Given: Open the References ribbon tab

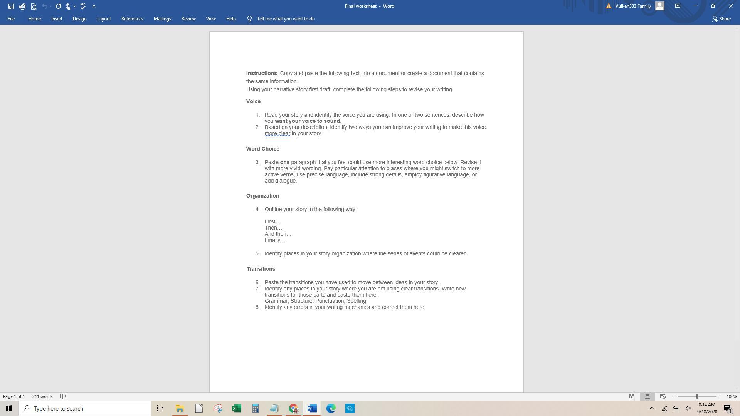Looking at the screenshot, I should pyautogui.click(x=132, y=18).
